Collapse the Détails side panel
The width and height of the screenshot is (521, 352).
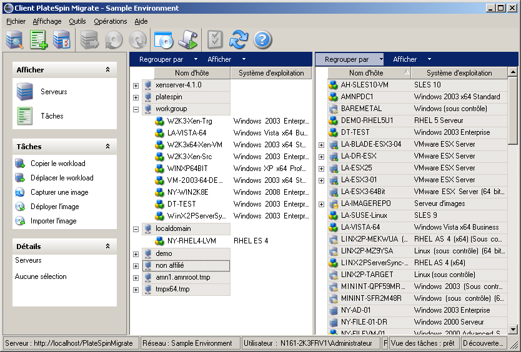107,247
